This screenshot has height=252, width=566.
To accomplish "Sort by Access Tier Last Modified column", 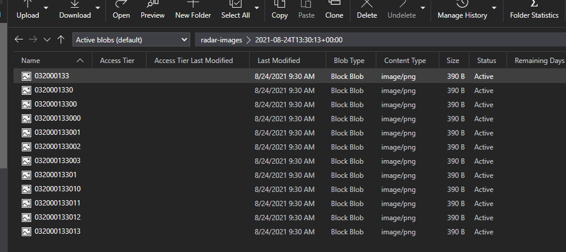I will tap(198, 61).
